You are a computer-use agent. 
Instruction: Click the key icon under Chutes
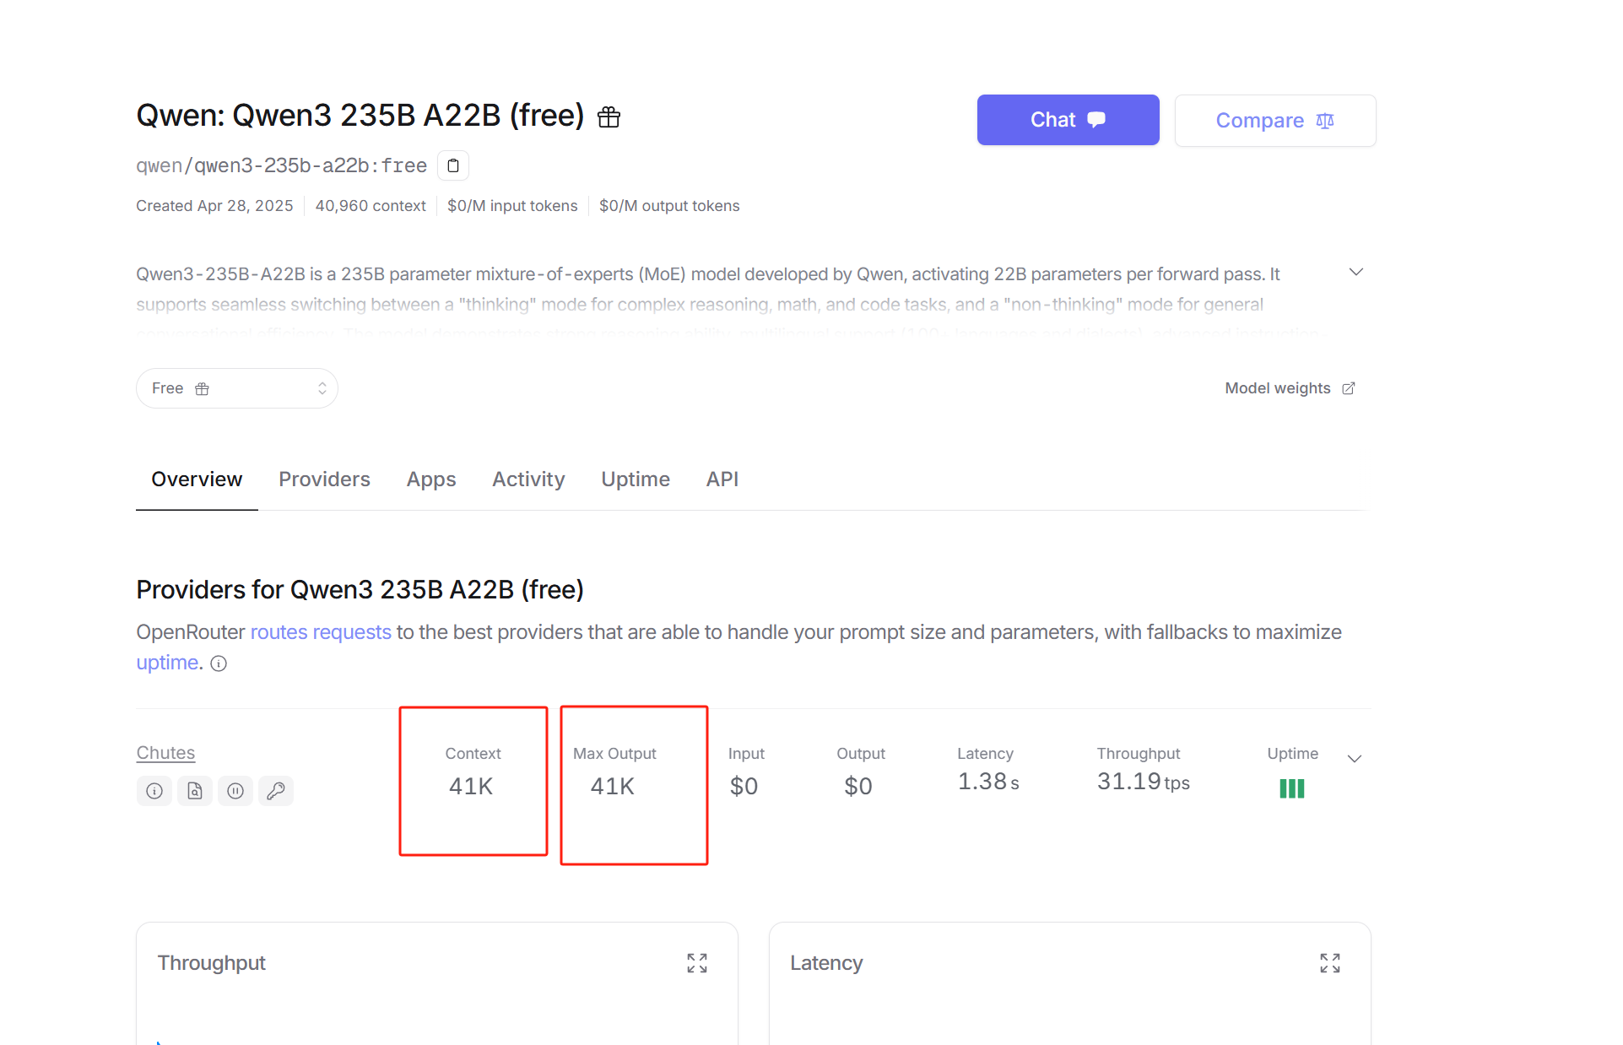pos(276,791)
